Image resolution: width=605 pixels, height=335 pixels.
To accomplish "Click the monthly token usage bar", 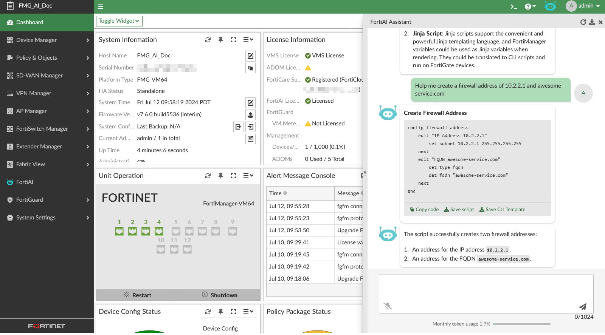I will point(522,324).
